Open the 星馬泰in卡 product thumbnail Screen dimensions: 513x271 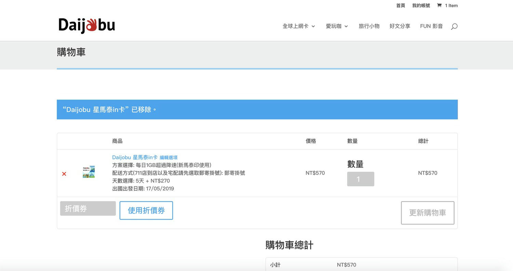click(x=89, y=172)
